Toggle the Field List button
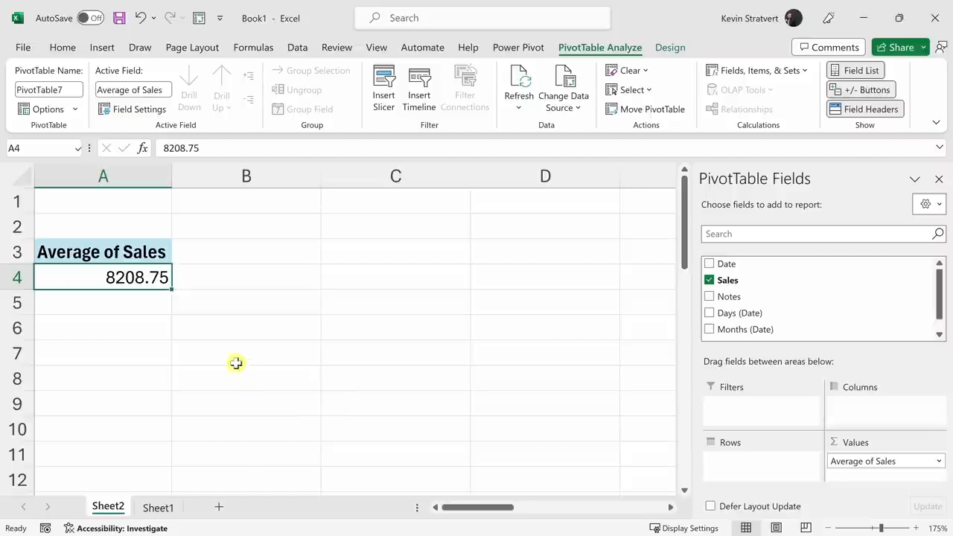This screenshot has width=953, height=536. tap(855, 71)
